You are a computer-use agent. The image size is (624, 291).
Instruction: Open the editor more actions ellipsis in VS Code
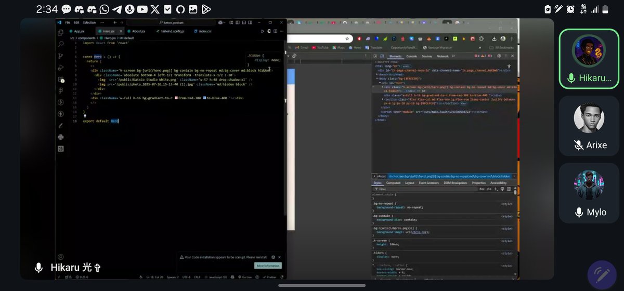click(282, 31)
